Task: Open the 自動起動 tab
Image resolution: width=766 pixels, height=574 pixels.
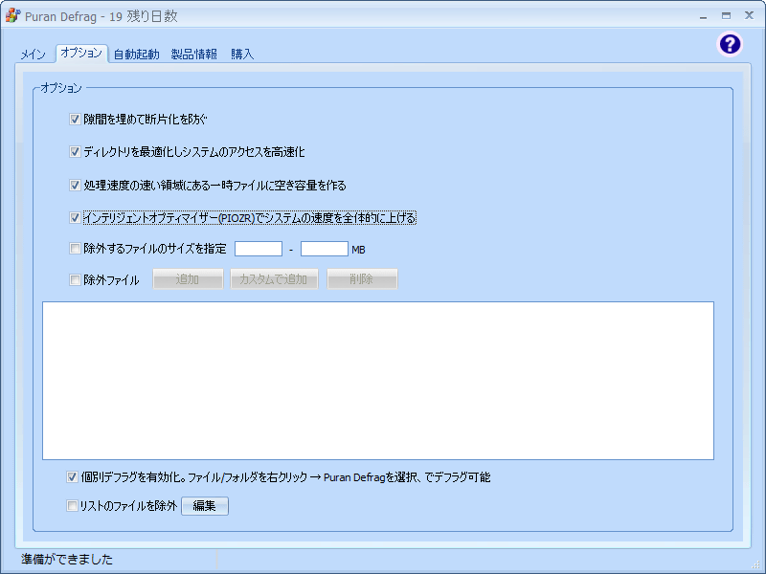Action: [x=136, y=55]
